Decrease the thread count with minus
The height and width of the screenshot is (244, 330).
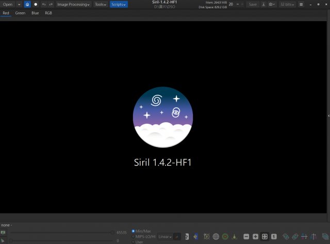point(238,4)
